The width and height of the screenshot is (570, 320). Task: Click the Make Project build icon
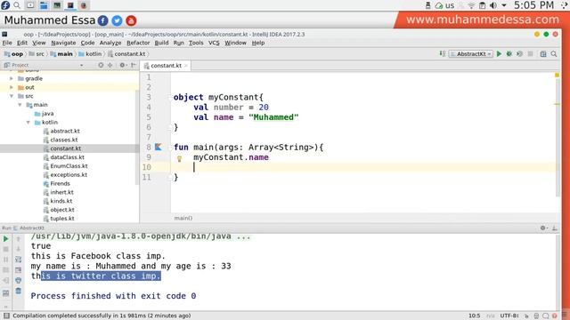443,53
